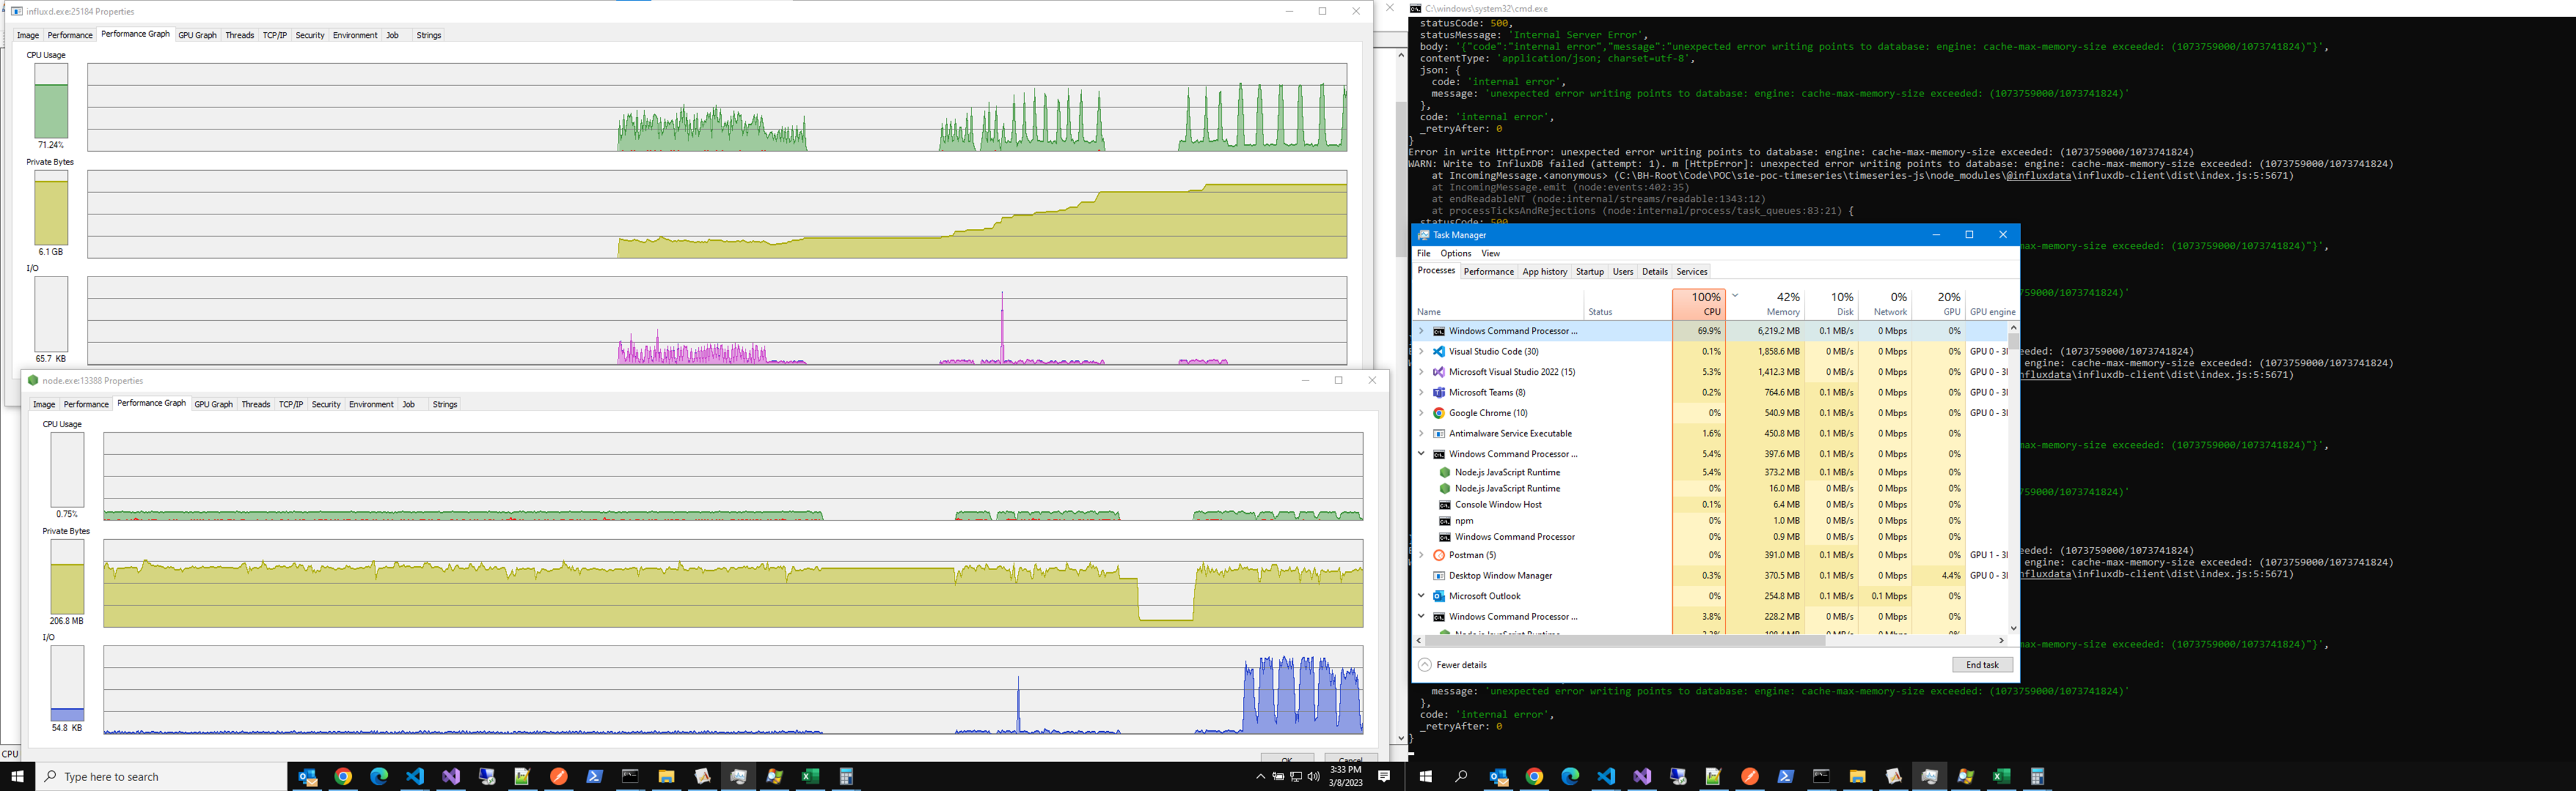Click the taskbar clock showing 3:33 PM
2576x791 pixels.
(x=1345, y=776)
